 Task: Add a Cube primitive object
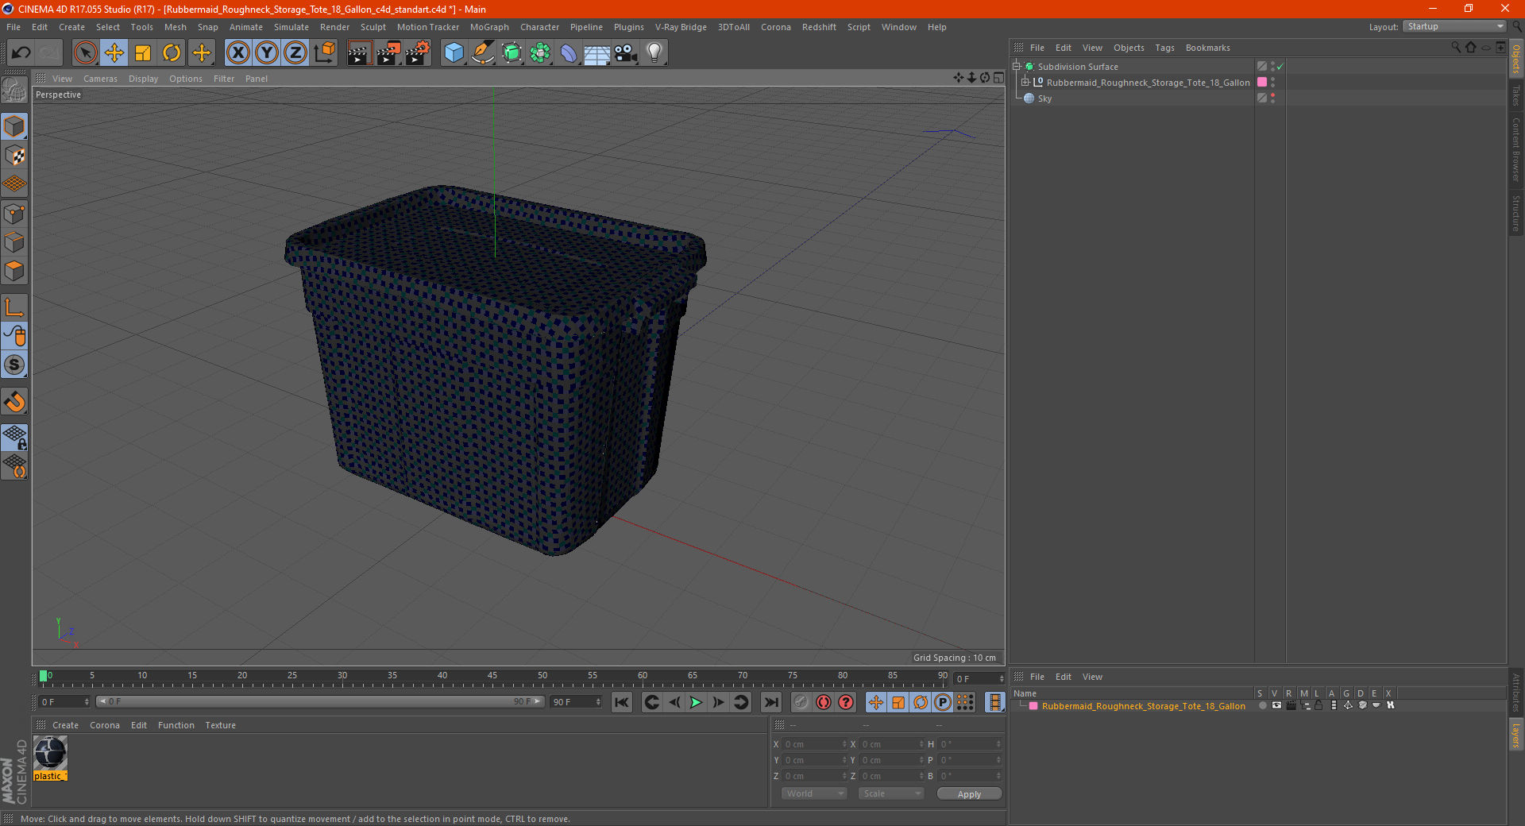454,53
